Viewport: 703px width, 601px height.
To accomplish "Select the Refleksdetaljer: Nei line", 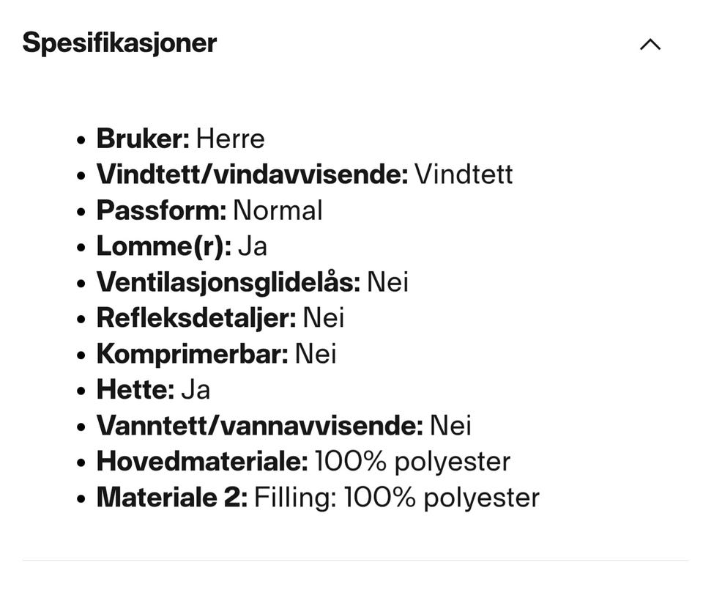I will [x=220, y=318].
